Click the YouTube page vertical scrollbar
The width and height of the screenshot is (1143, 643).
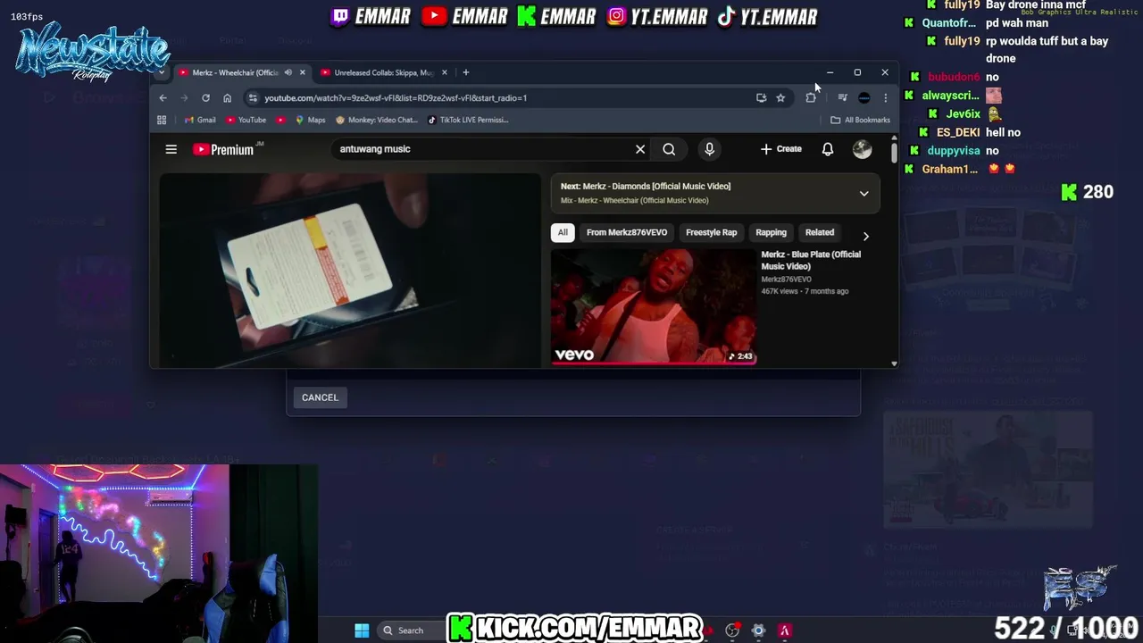(x=894, y=152)
